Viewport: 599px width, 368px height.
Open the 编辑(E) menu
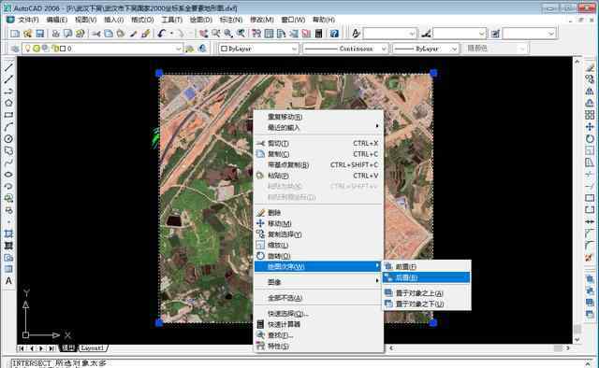tap(56, 20)
